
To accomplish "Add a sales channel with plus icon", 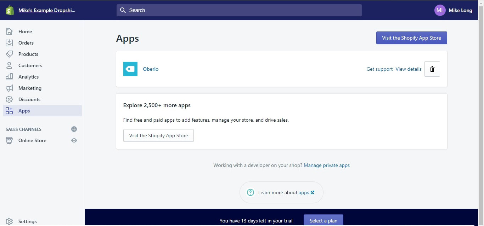I will click(74, 129).
